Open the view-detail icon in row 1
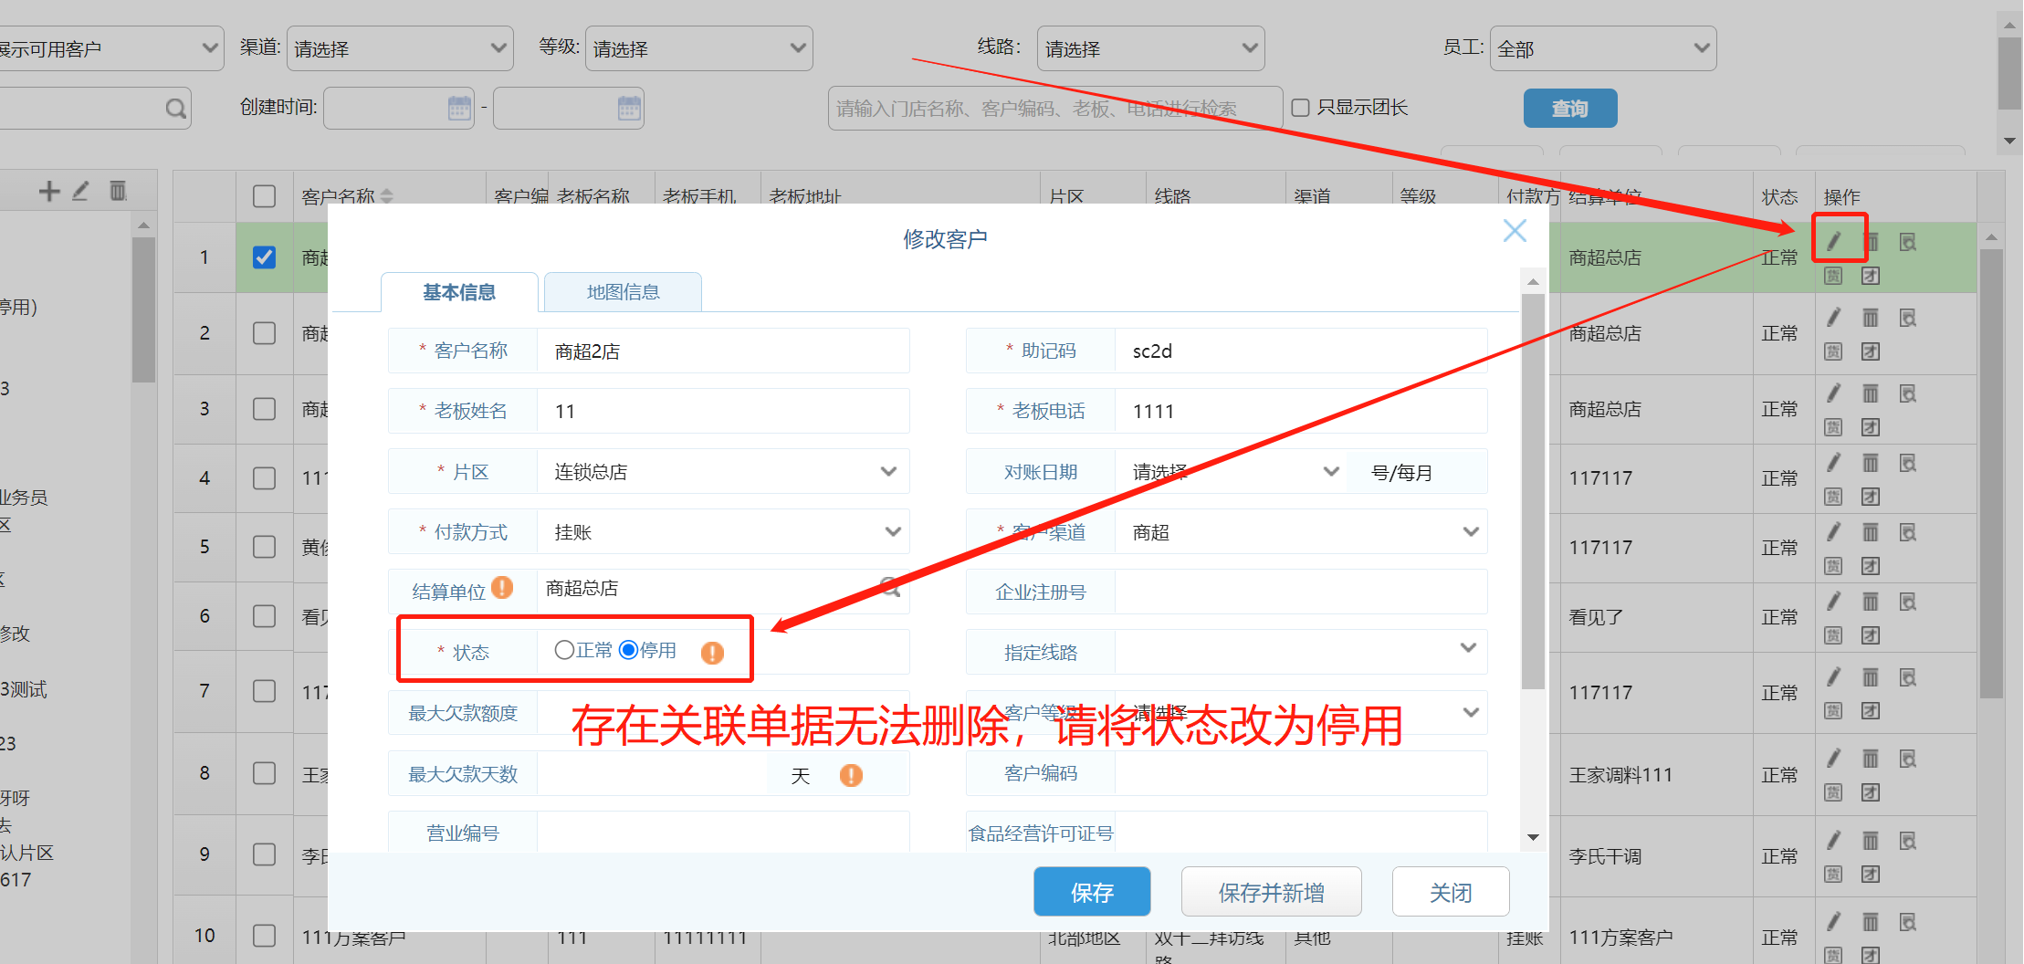This screenshot has width=2024, height=964. pos(1907,242)
